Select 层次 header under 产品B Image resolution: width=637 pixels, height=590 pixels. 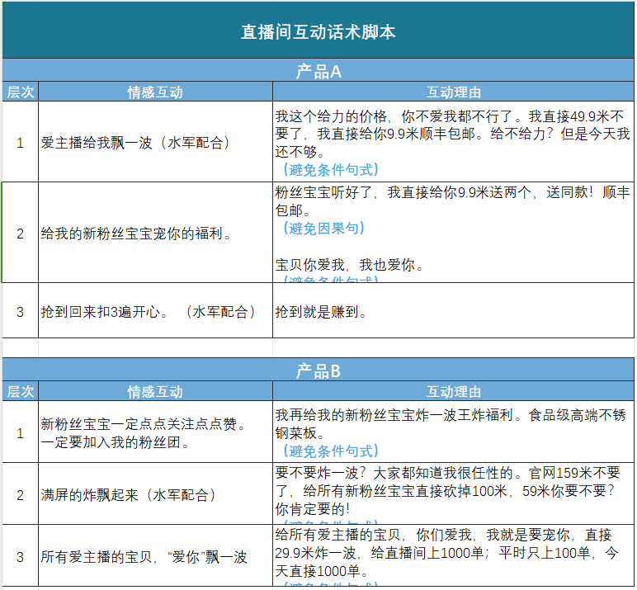click(21, 391)
